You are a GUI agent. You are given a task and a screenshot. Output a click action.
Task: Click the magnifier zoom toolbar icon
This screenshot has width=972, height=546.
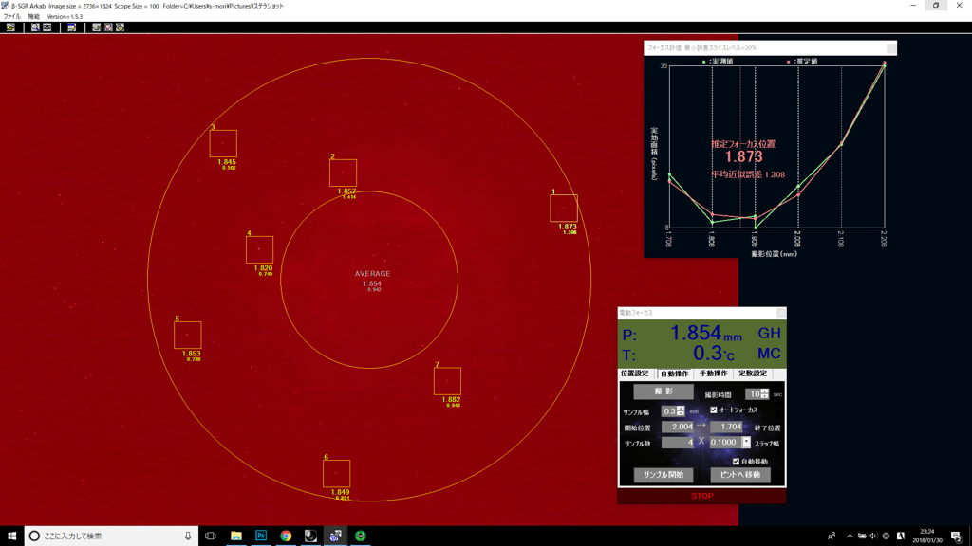coord(35,27)
